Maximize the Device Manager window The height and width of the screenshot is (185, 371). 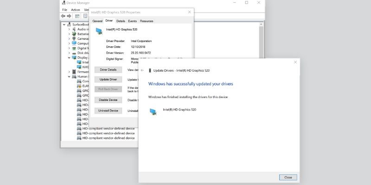coord(247,3)
